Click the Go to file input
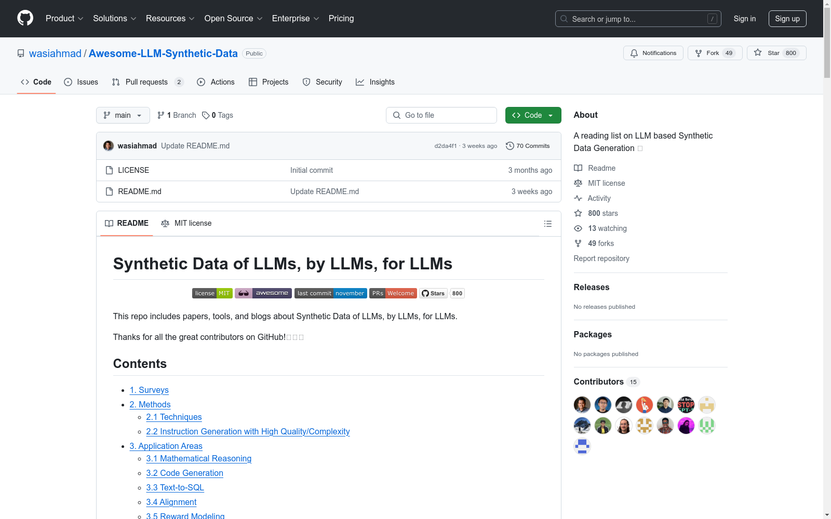The height and width of the screenshot is (519, 831). tap(441, 115)
